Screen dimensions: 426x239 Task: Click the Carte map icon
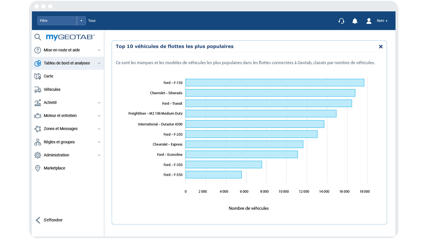[38, 76]
